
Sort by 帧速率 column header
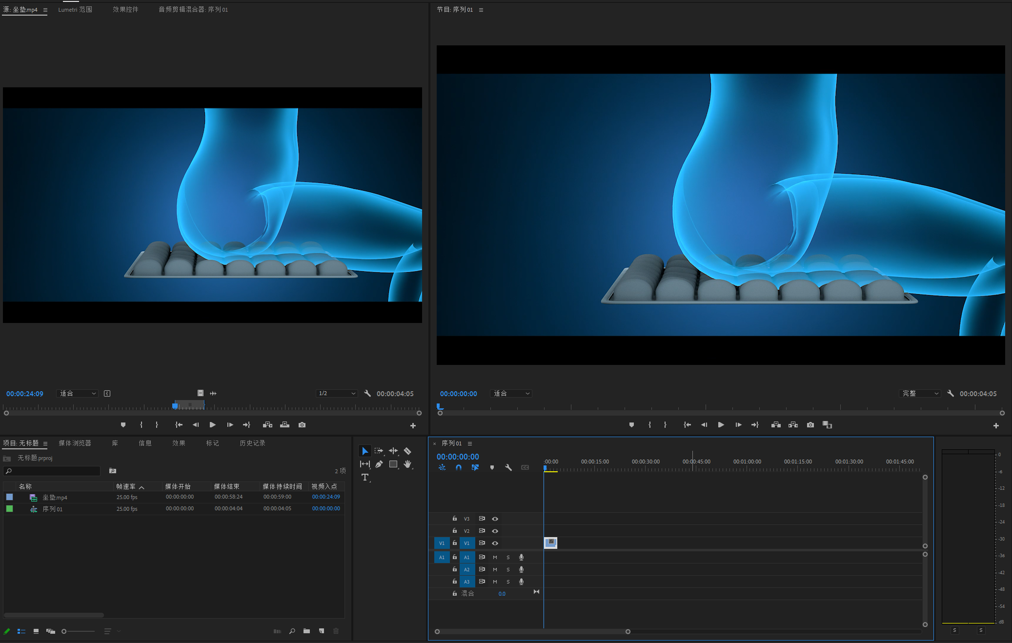point(126,486)
